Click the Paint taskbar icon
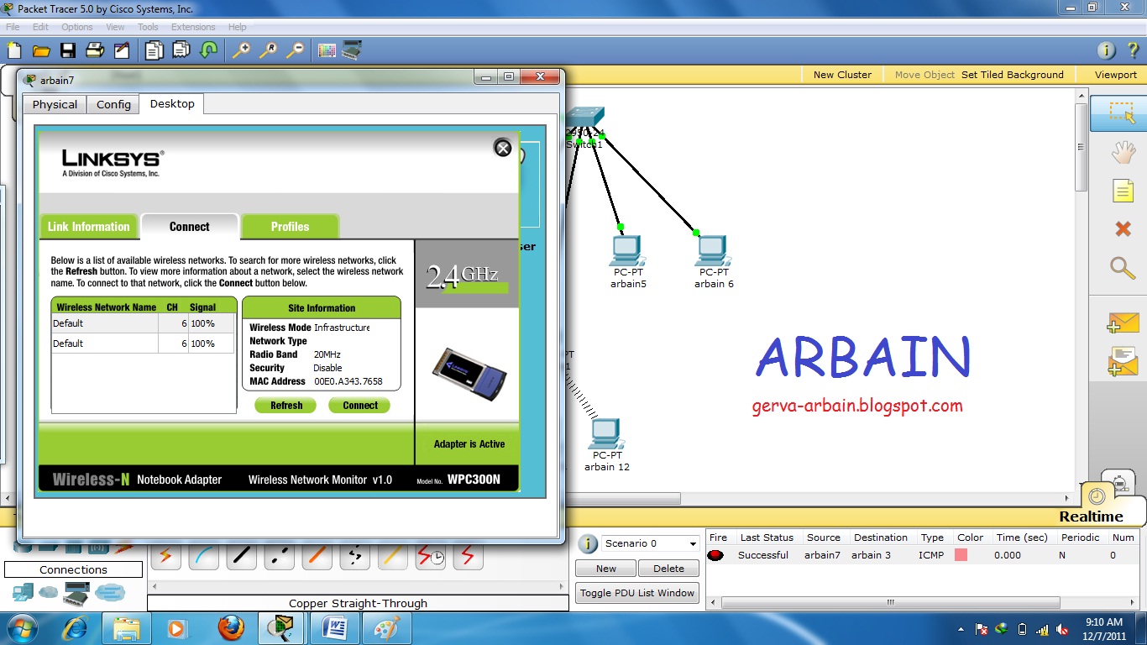1147x645 pixels. pyautogui.click(x=386, y=628)
